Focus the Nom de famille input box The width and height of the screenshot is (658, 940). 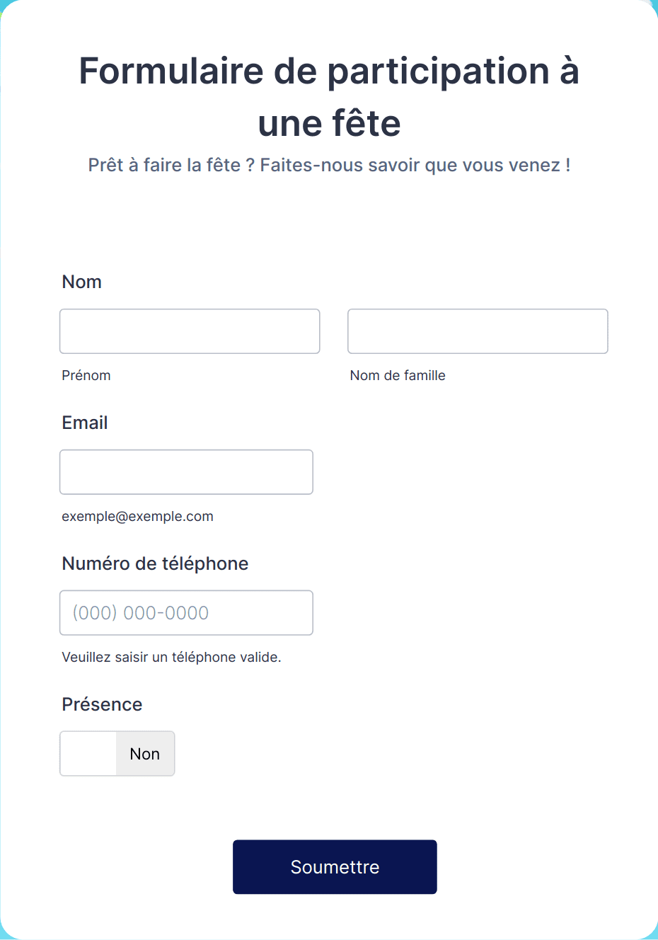478,331
